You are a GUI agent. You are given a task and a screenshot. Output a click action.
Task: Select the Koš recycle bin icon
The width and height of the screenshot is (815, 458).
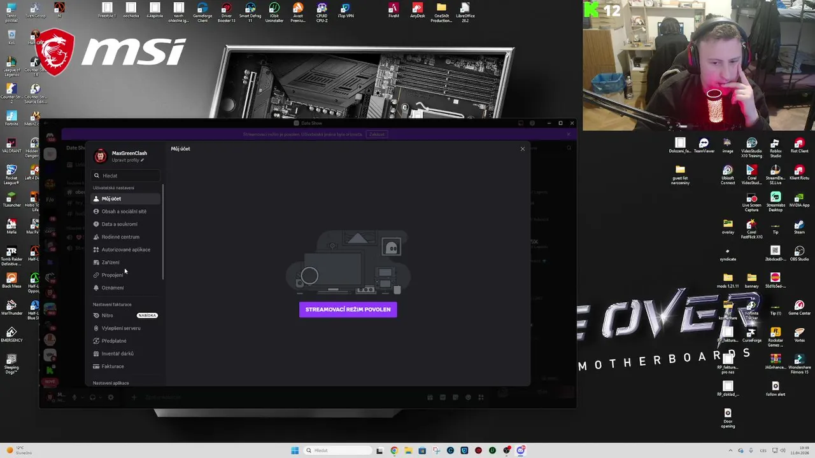pyautogui.click(x=11, y=37)
